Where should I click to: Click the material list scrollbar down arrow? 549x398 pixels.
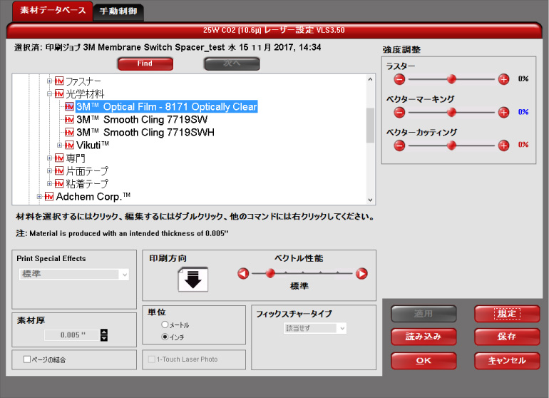click(x=371, y=200)
